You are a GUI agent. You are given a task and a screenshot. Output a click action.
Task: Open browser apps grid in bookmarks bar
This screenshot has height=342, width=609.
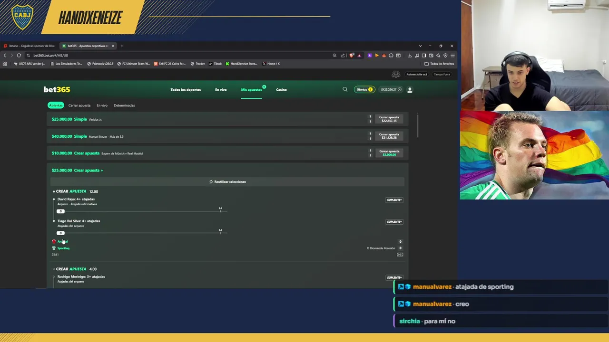point(5,64)
